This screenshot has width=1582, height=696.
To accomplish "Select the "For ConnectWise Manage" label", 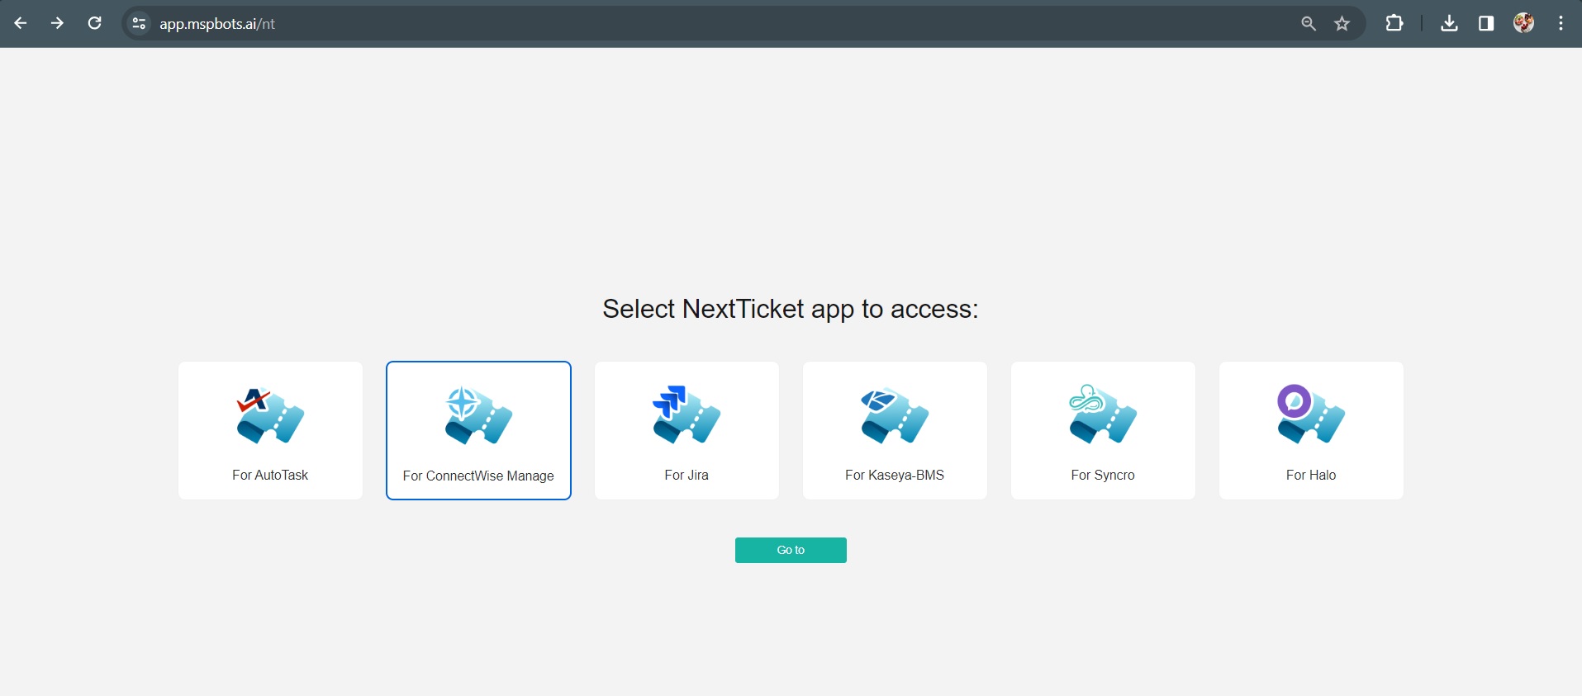I will coord(478,476).
